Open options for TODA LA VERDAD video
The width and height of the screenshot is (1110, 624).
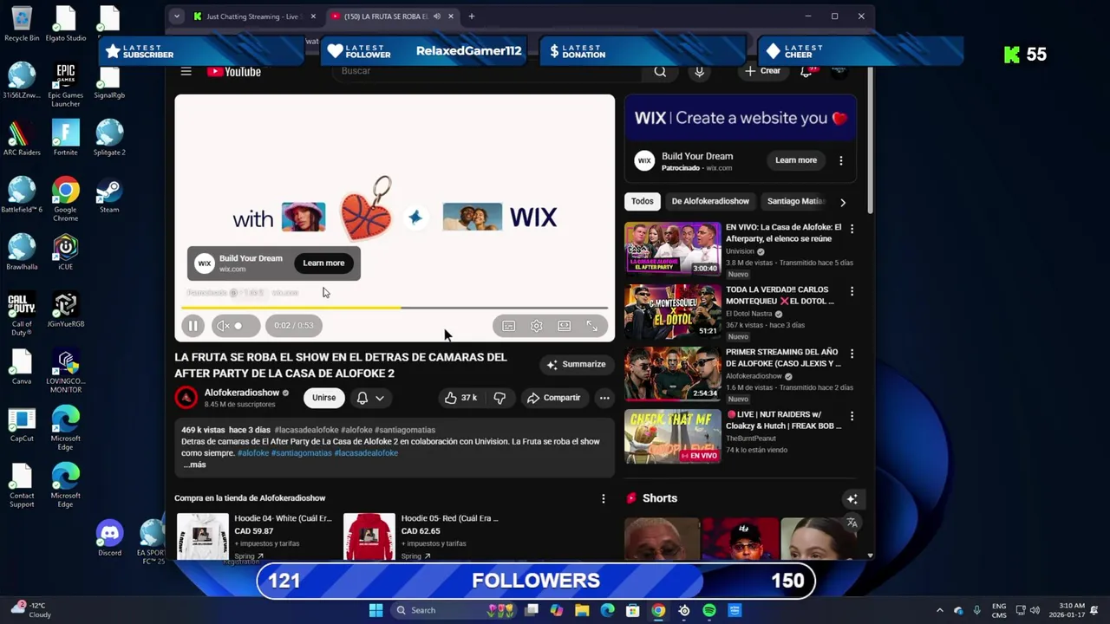click(x=852, y=291)
